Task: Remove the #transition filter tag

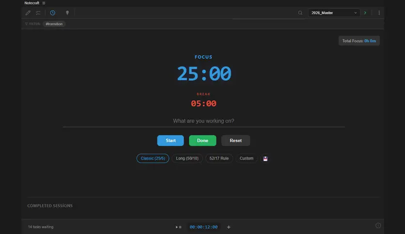Action: point(54,24)
